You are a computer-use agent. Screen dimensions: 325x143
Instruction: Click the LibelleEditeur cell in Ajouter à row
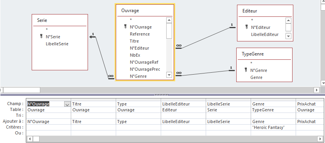pyautogui.click(x=183, y=122)
